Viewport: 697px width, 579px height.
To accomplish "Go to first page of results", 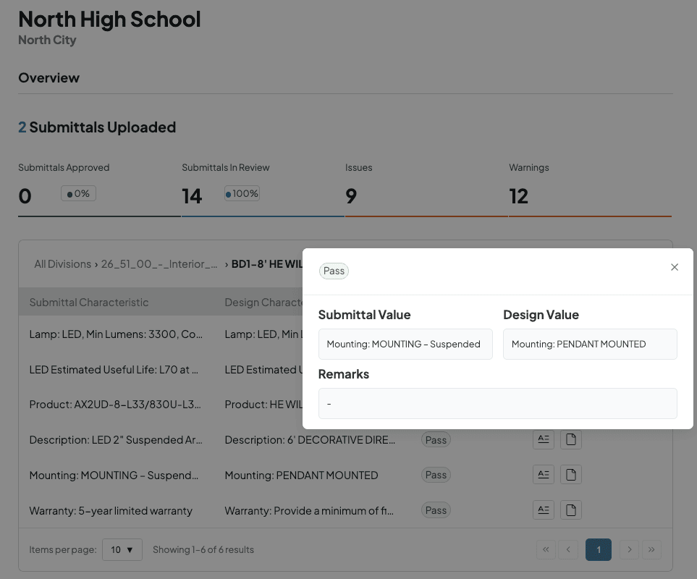I will 546,549.
